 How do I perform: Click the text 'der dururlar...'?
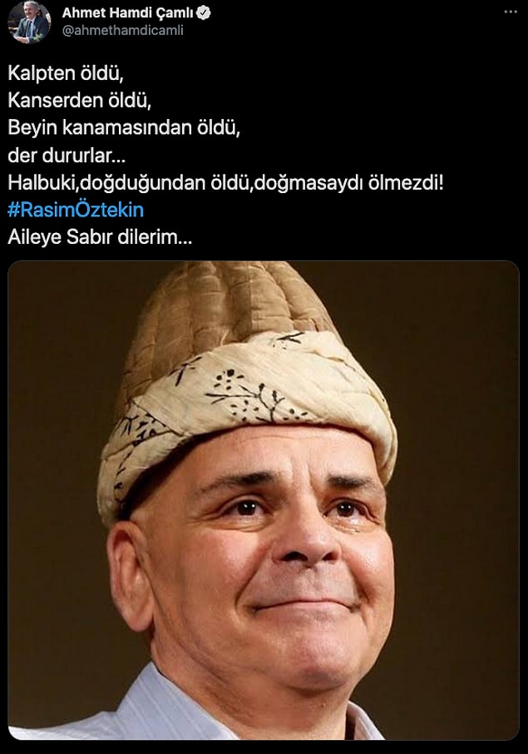[x=67, y=156]
